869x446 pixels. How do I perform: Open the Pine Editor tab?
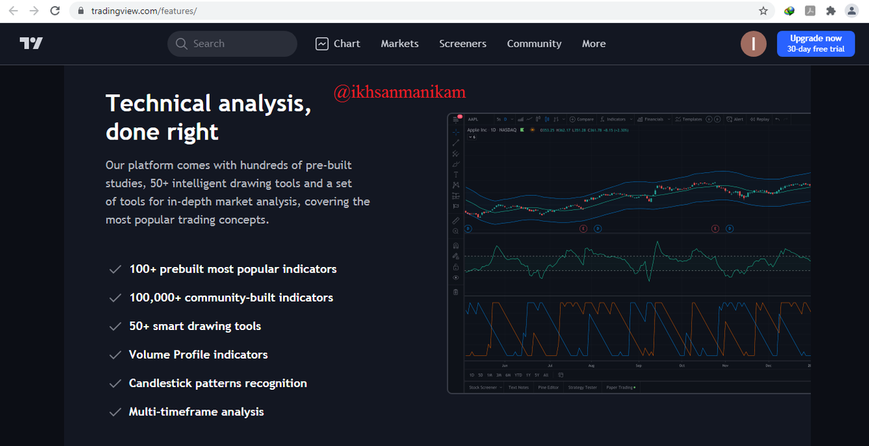pyautogui.click(x=549, y=387)
